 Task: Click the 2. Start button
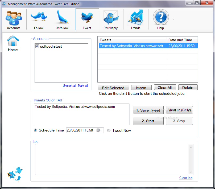point(148,121)
